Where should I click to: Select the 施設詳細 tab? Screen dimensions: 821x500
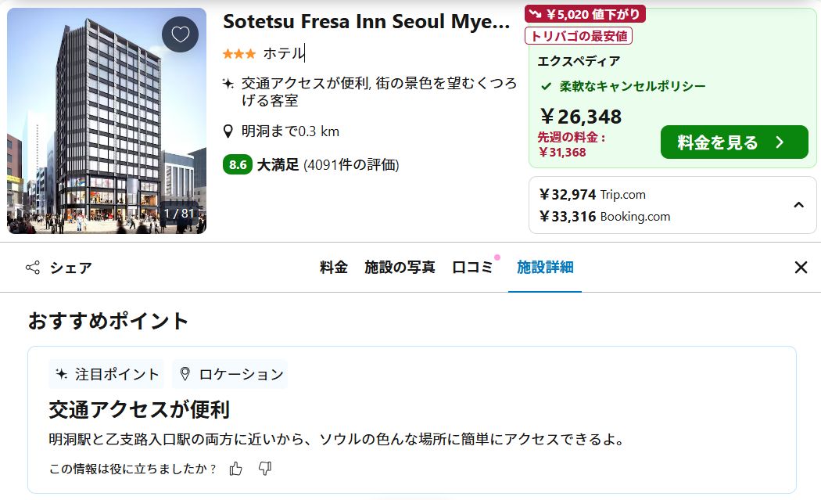click(x=545, y=268)
